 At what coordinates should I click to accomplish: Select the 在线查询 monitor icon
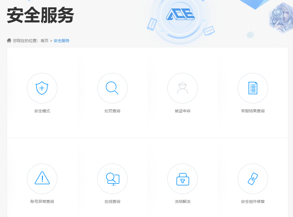click(x=112, y=179)
